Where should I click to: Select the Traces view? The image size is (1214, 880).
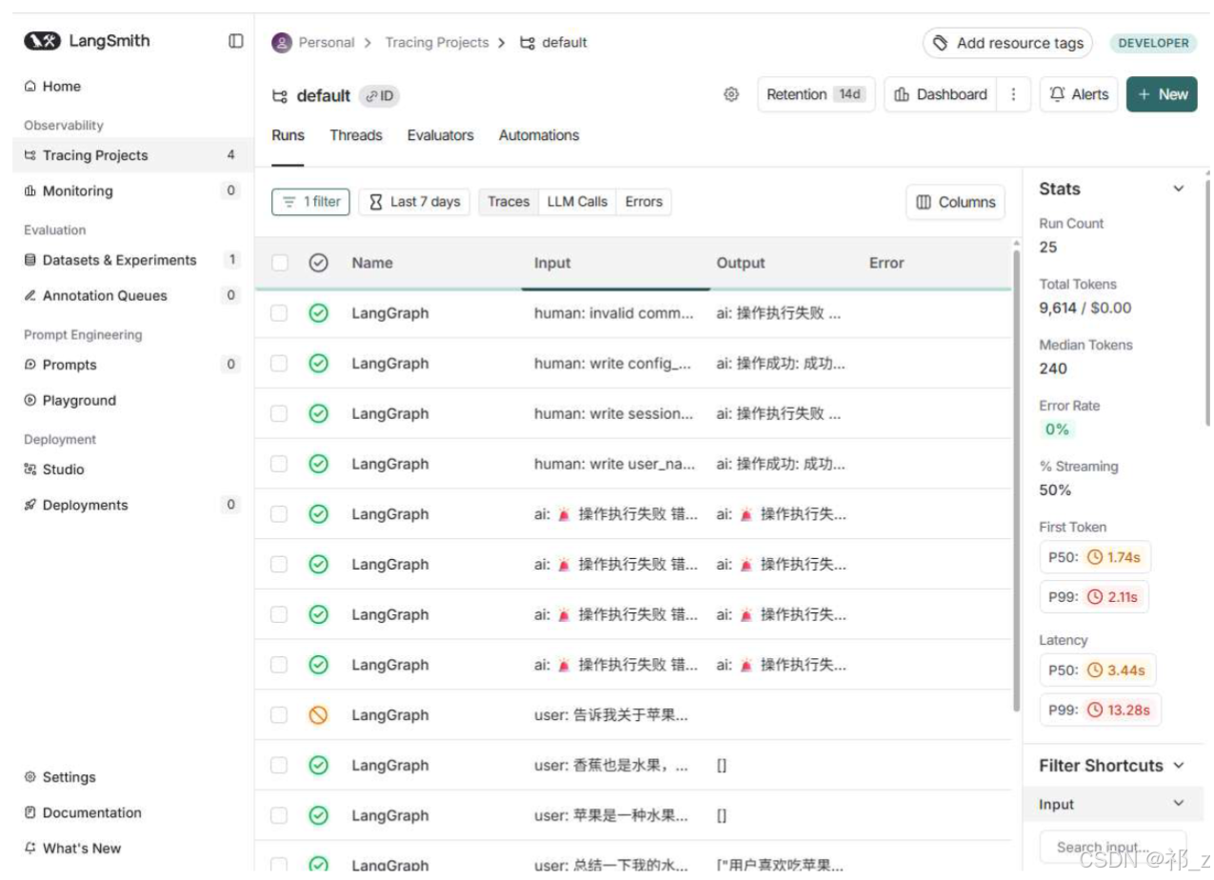[x=508, y=202]
